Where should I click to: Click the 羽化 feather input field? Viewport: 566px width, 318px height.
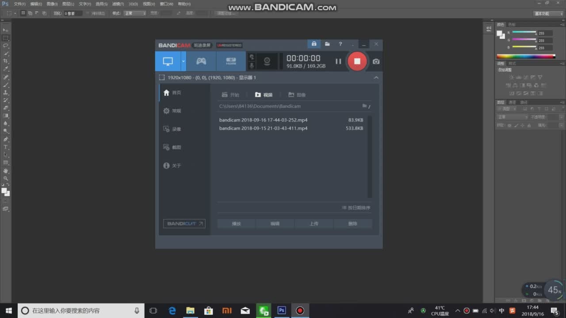[x=73, y=13]
